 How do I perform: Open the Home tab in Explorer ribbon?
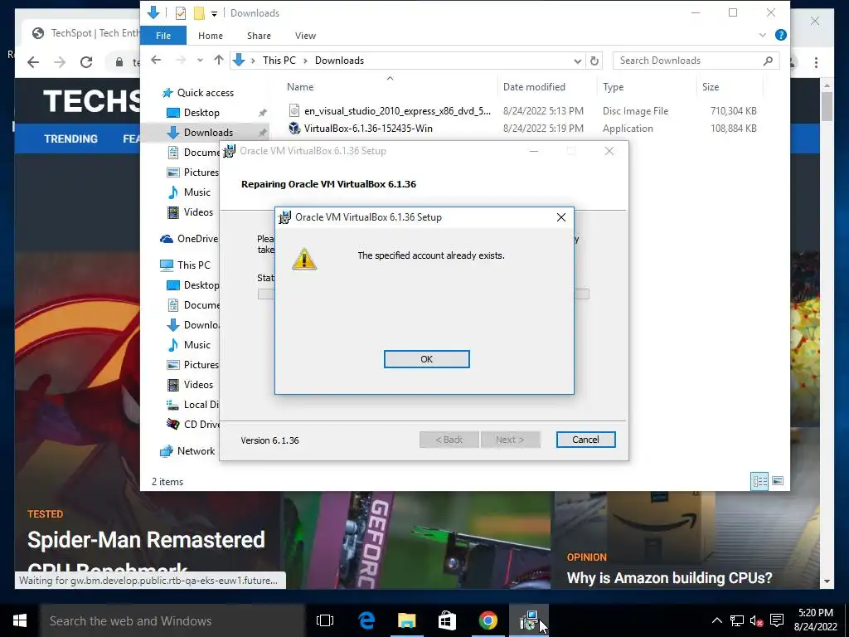210,36
